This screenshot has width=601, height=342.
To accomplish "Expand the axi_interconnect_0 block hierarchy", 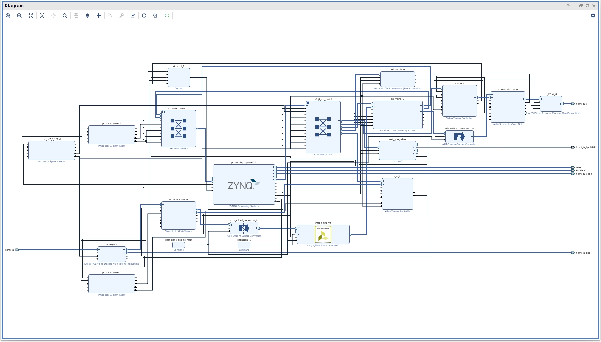I will (163, 112).
